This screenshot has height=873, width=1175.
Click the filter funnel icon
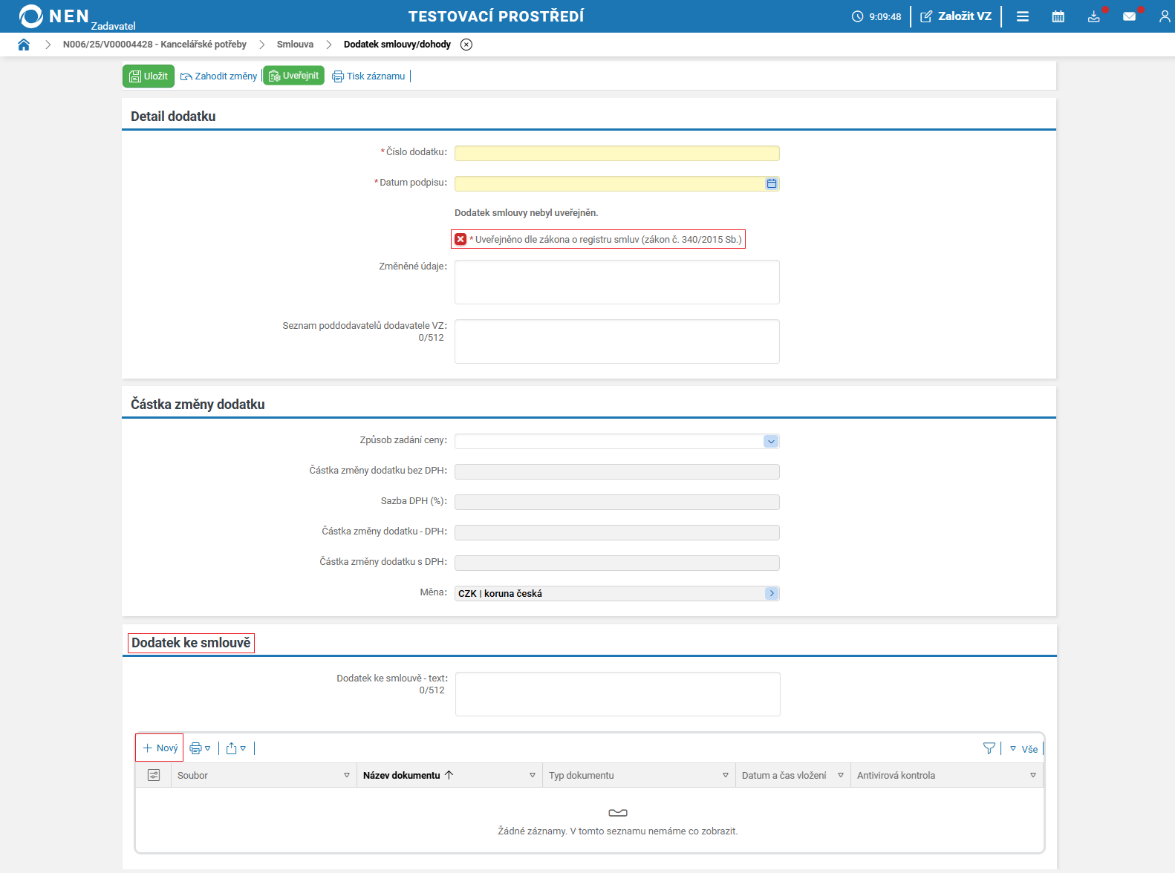tap(989, 748)
